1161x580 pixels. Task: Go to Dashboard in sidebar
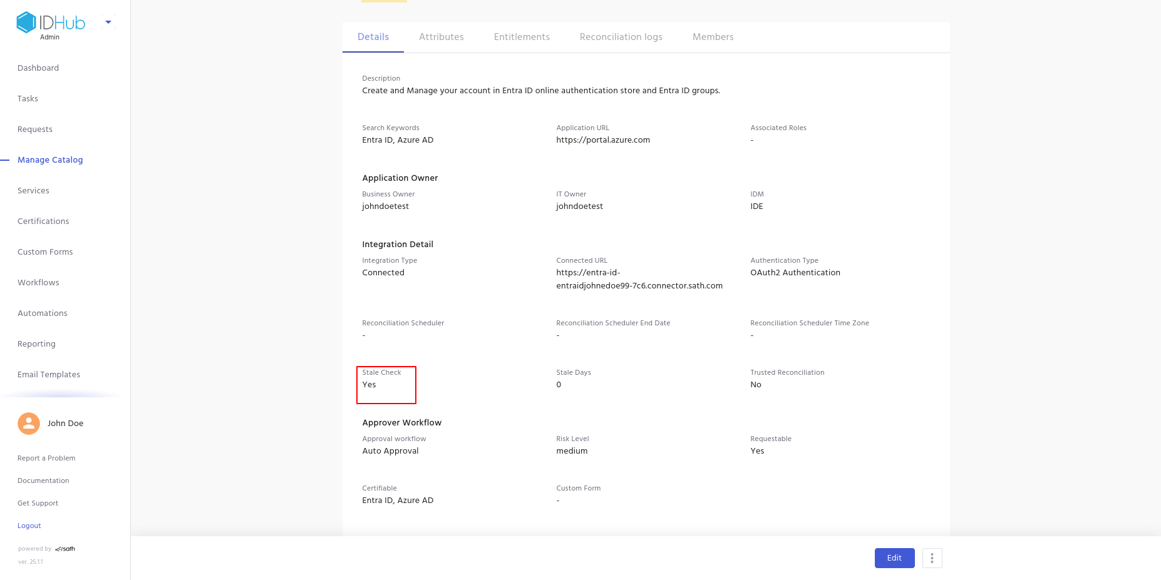[38, 68]
